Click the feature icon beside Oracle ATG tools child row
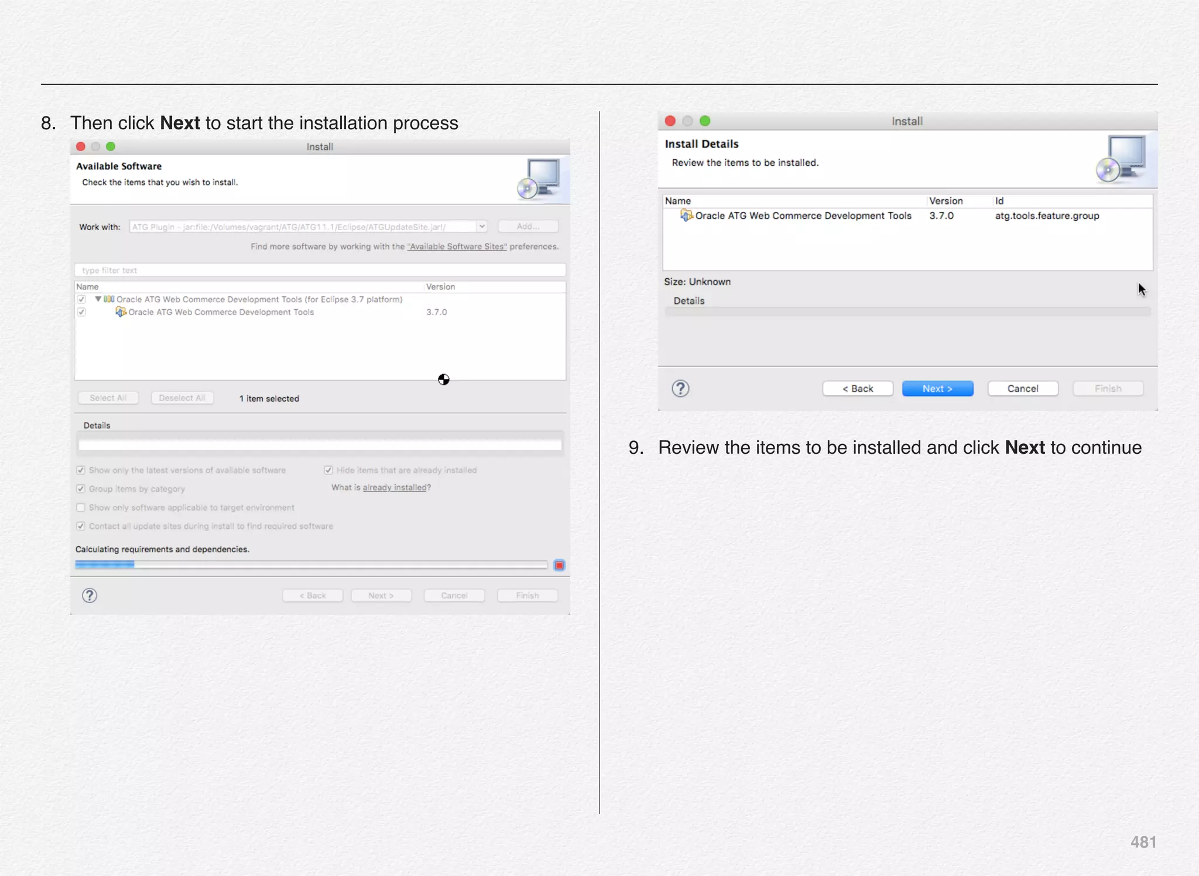 coord(121,312)
